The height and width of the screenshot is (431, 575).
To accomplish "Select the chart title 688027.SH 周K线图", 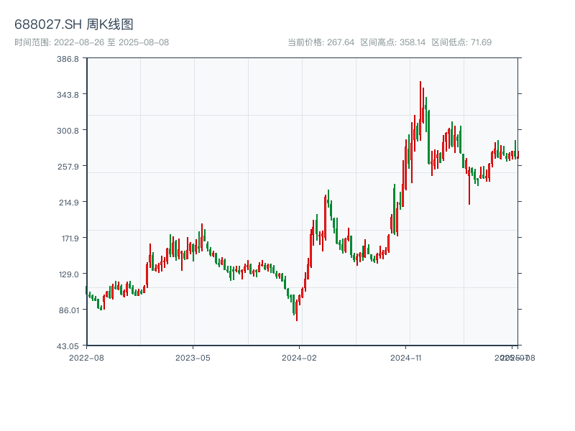I will coord(74,24).
